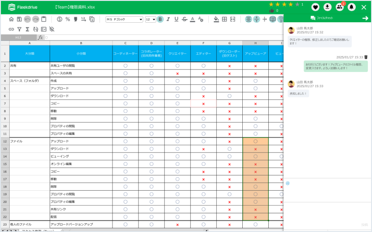Save the spreadsheet with the floppy icon
Viewport: 372px width, 232px height.
tap(19, 19)
